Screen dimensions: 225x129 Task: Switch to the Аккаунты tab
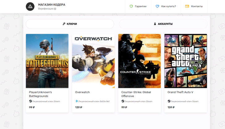pyautogui.click(x=163, y=24)
